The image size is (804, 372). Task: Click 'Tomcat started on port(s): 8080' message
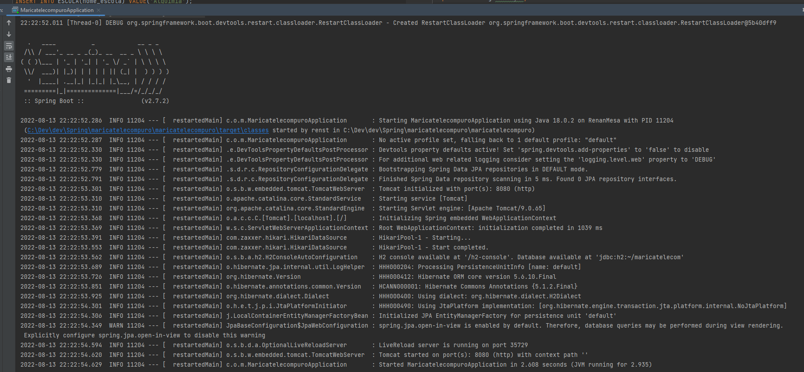point(484,355)
